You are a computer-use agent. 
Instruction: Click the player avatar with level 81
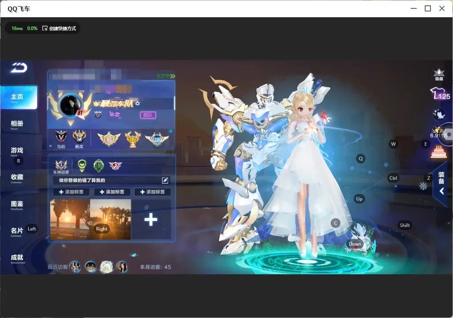pos(71,106)
